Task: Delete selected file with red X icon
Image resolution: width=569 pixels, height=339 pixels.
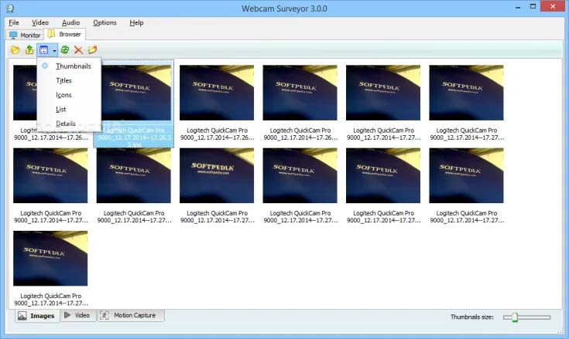Action: [78, 50]
